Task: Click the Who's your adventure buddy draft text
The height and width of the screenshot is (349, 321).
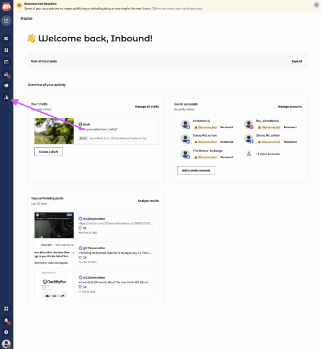Action: pos(98,129)
